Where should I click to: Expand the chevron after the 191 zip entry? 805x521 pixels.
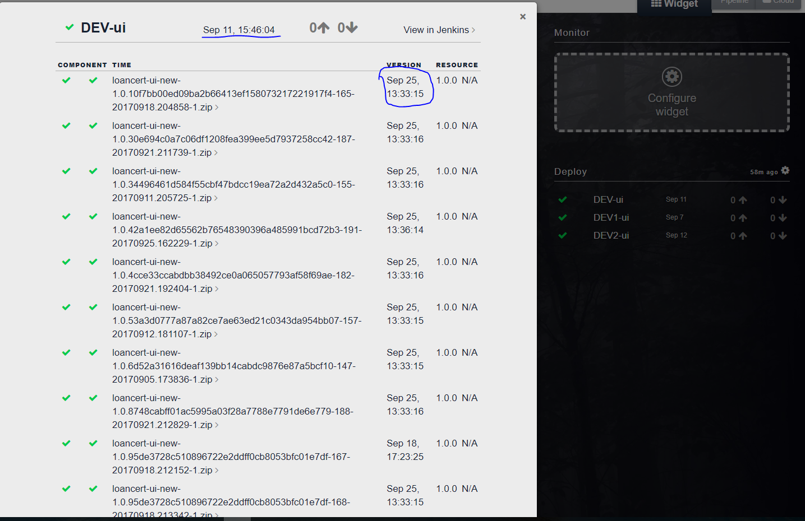click(x=218, y=243)
